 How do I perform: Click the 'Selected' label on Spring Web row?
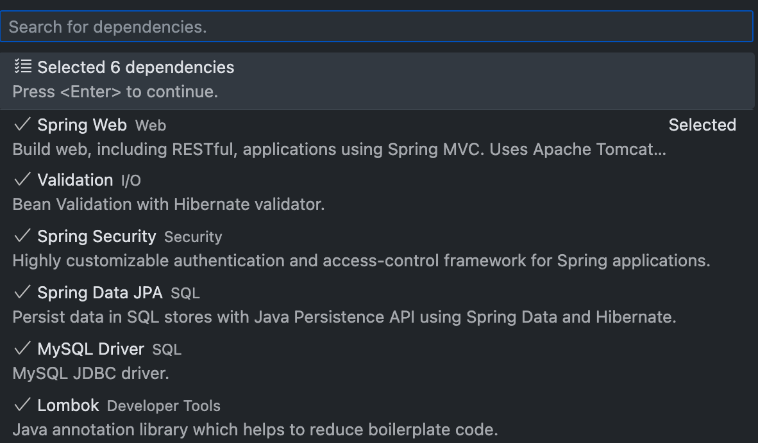click(702, 125)
